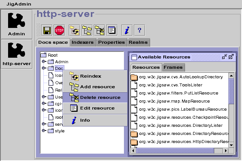Open help with the question mark icon
242x161 pixels.
139,30
